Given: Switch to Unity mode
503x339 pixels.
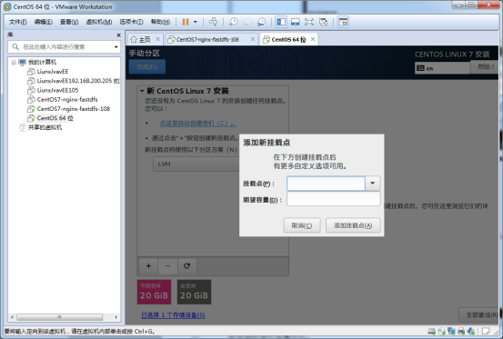Looking at the screenshot, I should (324, 22).
